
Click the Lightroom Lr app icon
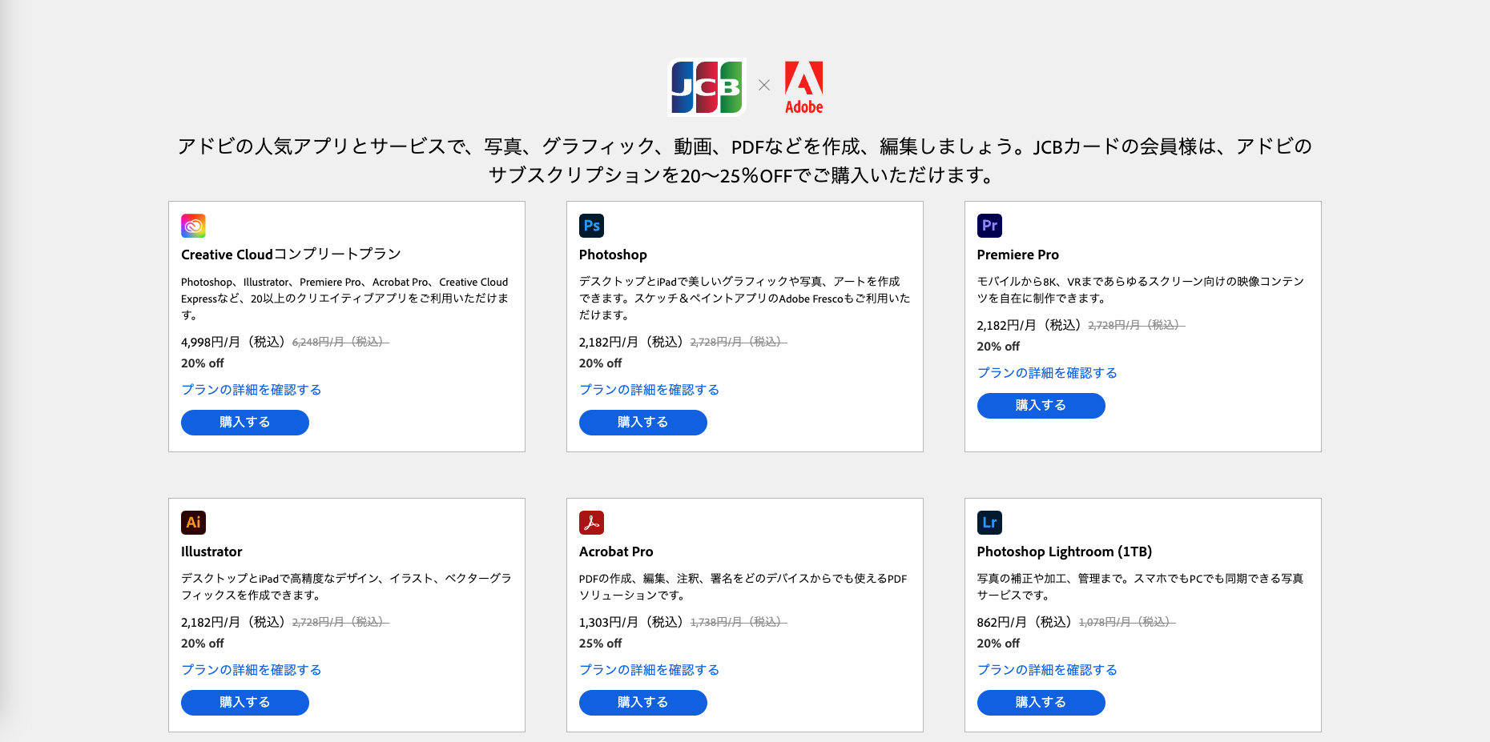coord(989,523)
